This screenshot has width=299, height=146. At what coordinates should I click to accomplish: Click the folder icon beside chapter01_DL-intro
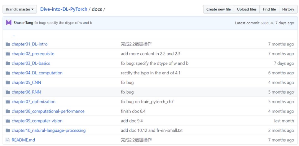click(x=8, y=44)
